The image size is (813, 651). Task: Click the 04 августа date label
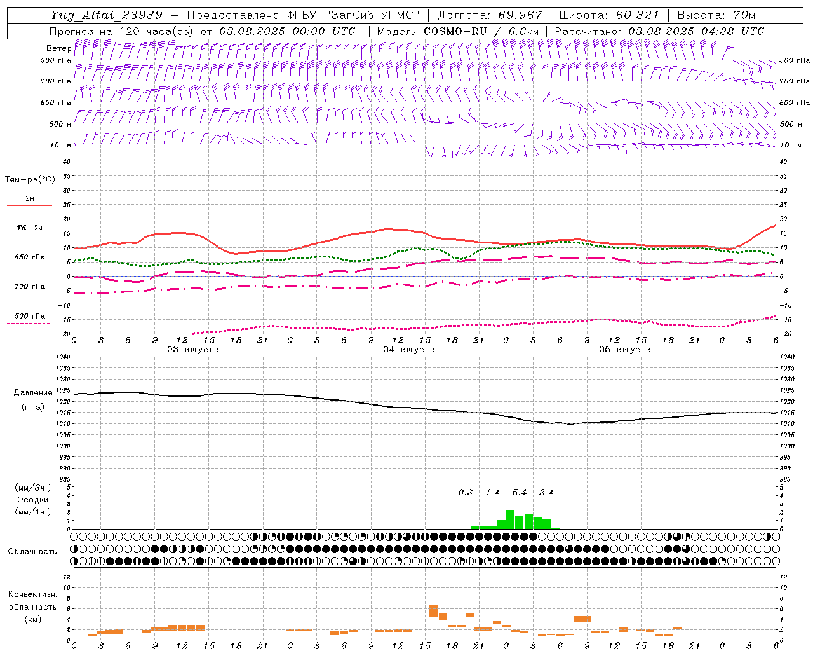(x=409, y=350)
